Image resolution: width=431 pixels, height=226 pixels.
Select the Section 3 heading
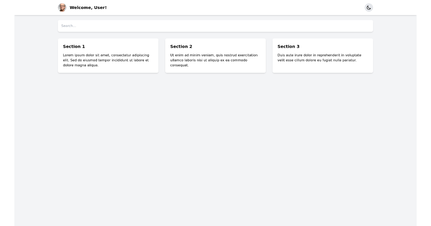(x=288, y=47)
